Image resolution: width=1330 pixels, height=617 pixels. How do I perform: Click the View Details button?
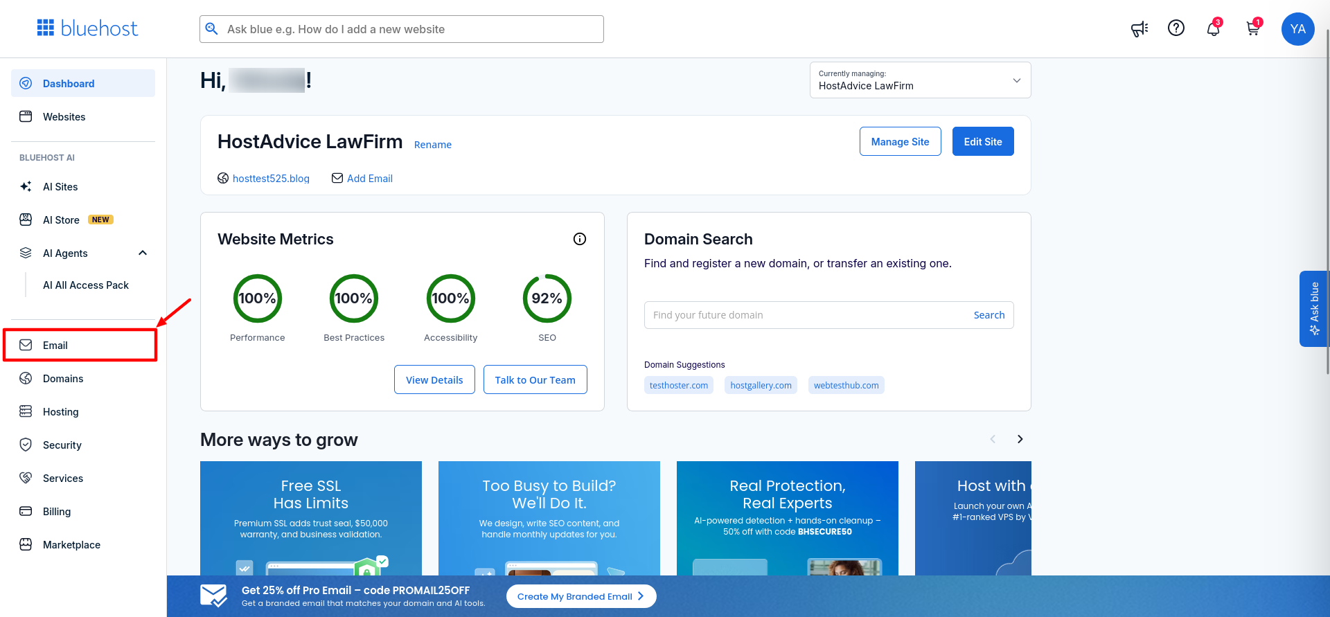434,379
